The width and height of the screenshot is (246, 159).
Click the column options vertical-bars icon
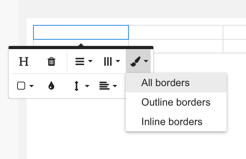coord(108,62)
